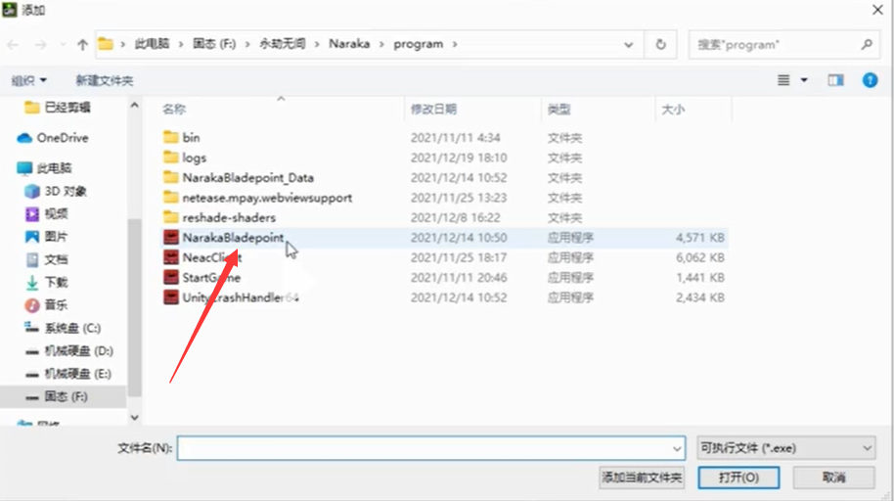Go forward using the right arrow
This screenshot has width=894, height=501.
[40, 44]
